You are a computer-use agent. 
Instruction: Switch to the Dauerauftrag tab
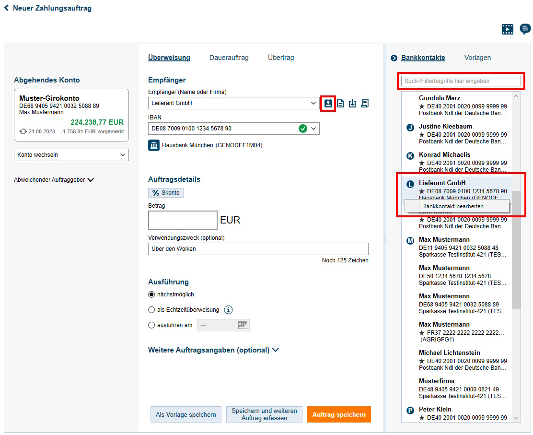click(x=229, y=58)
